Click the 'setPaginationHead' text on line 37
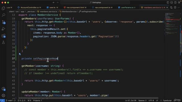182x102 pixels. 45,59
